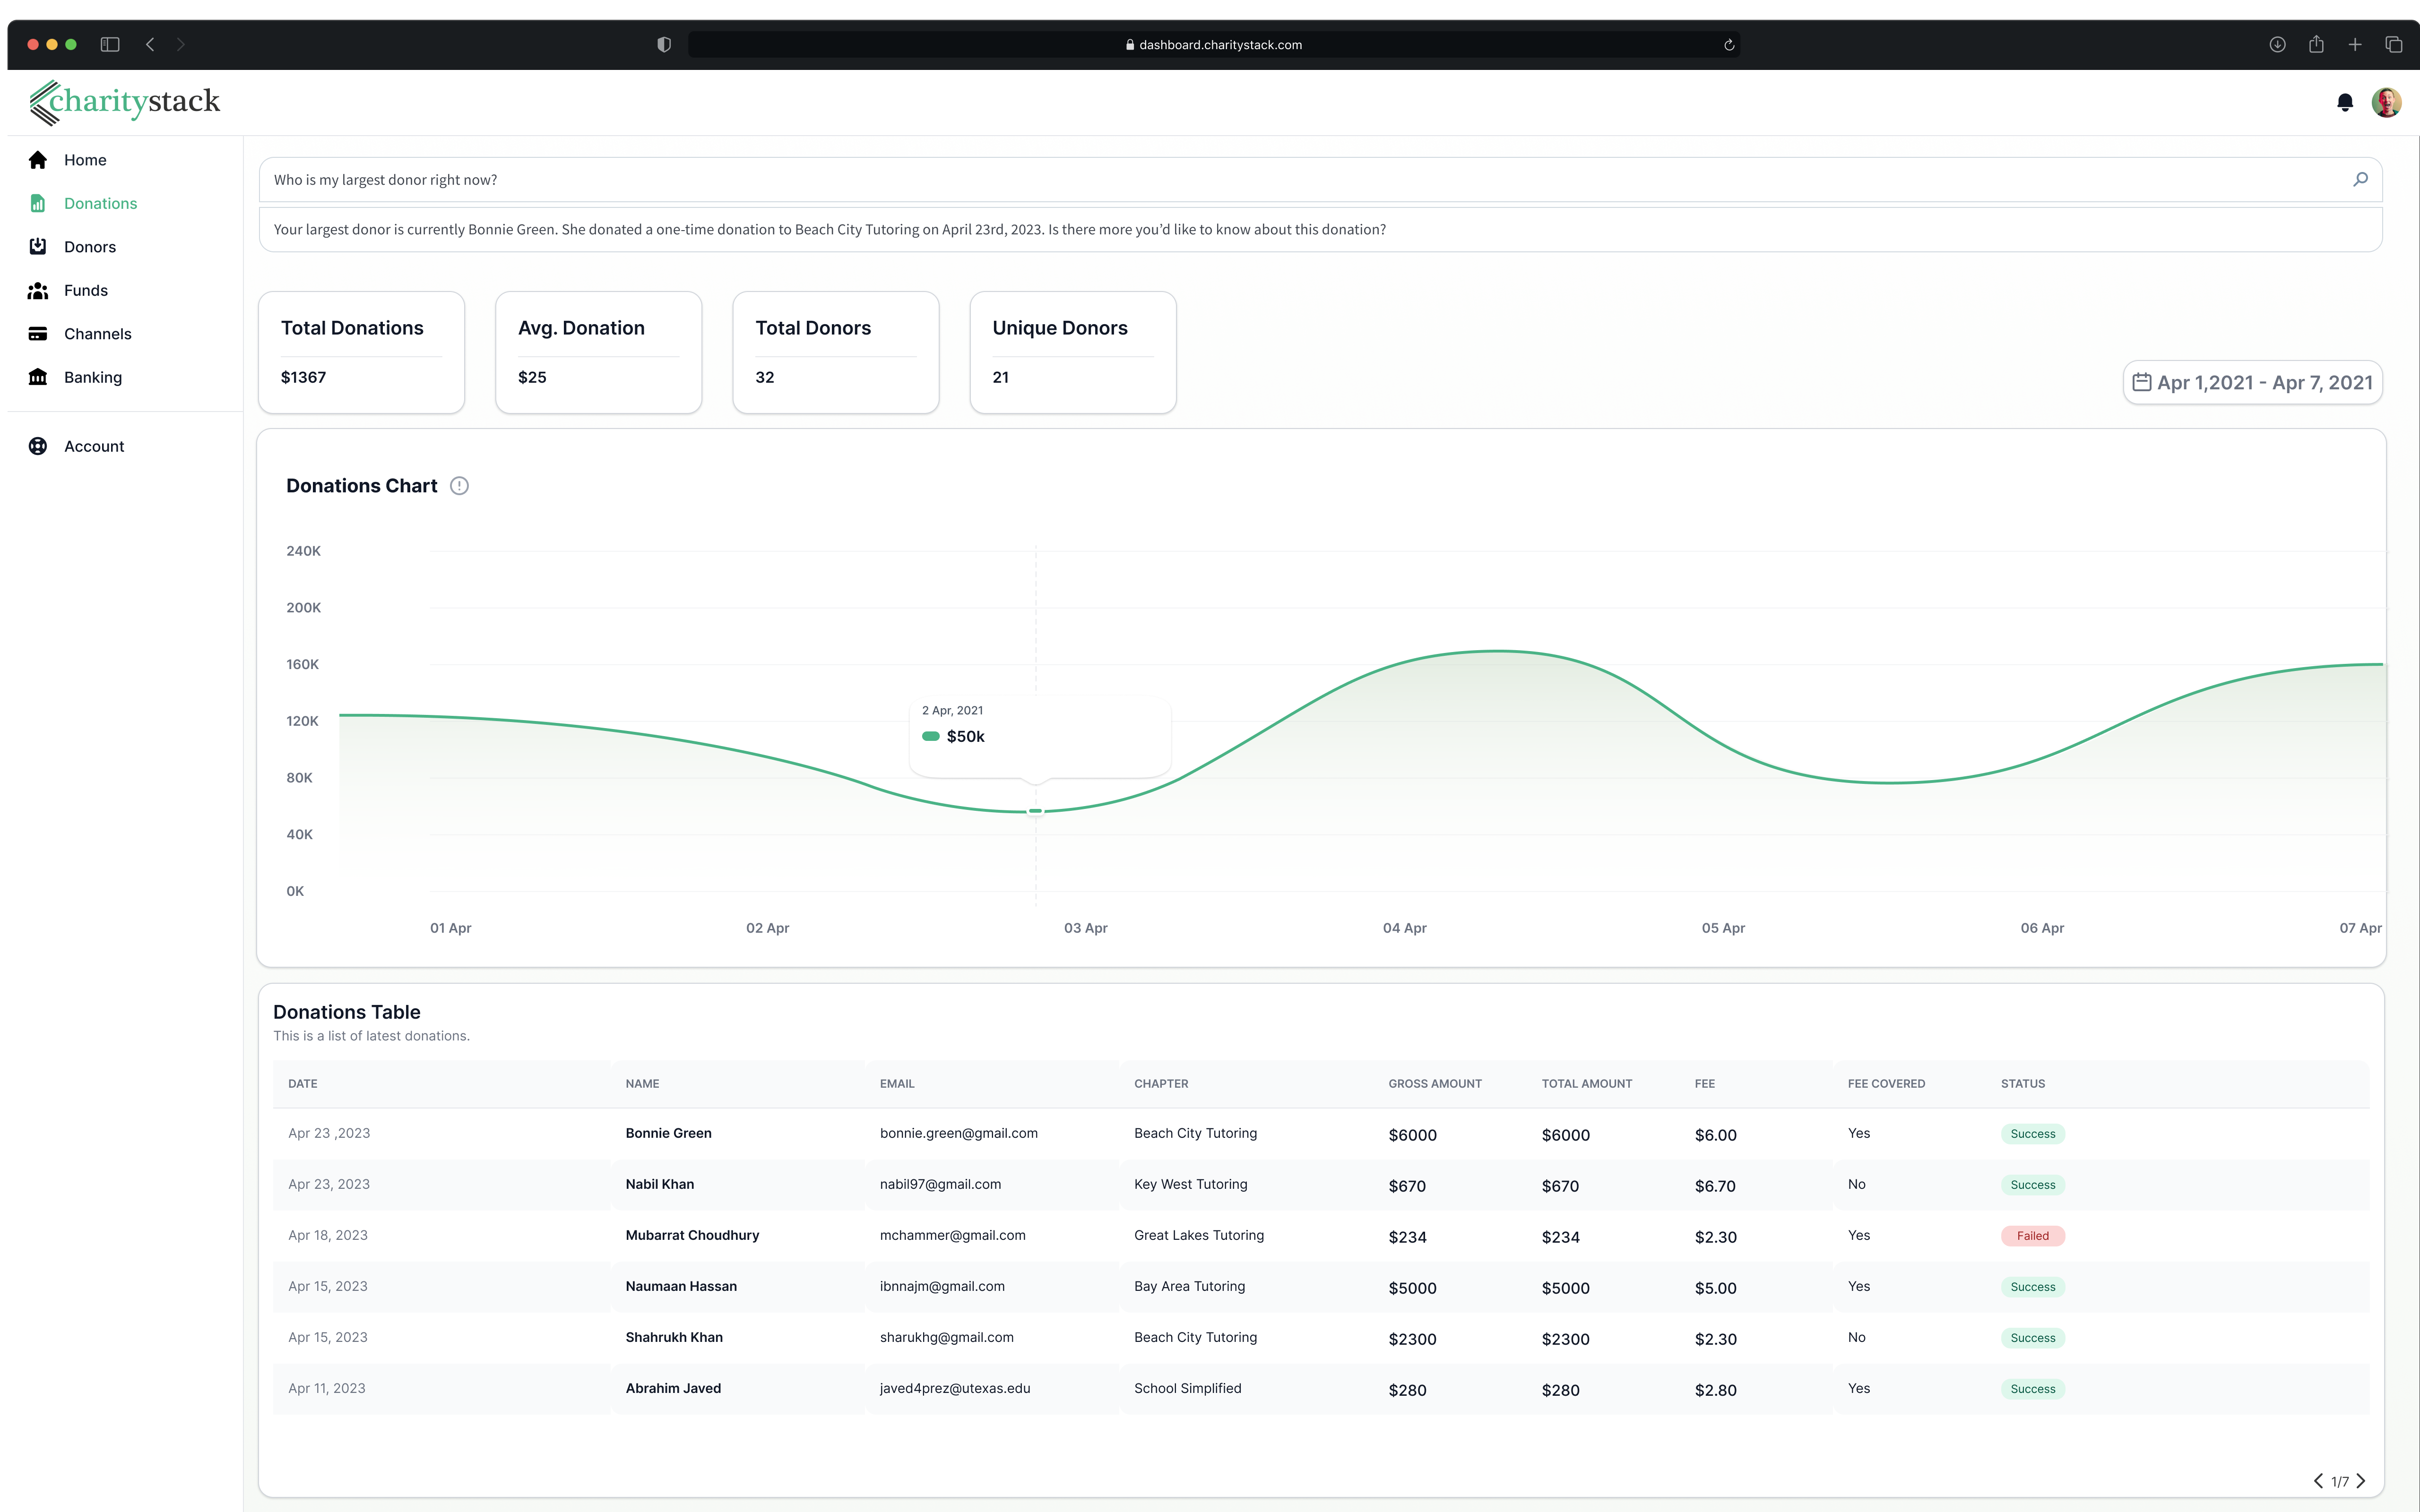
Task: Open the Funds menu item
Action: pyautogui.click(x=86, y=290)
